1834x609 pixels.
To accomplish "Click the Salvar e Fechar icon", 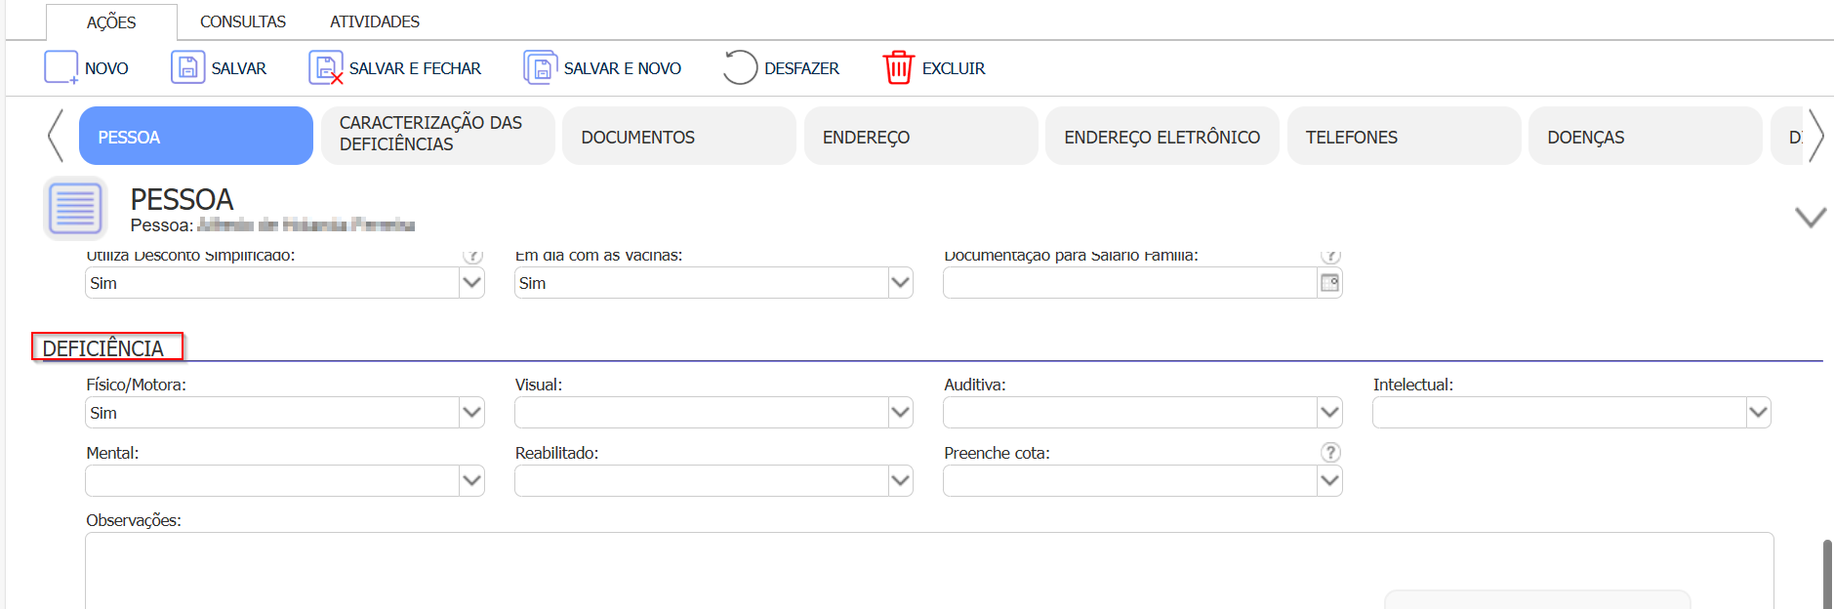I will (x=326, y=67).
